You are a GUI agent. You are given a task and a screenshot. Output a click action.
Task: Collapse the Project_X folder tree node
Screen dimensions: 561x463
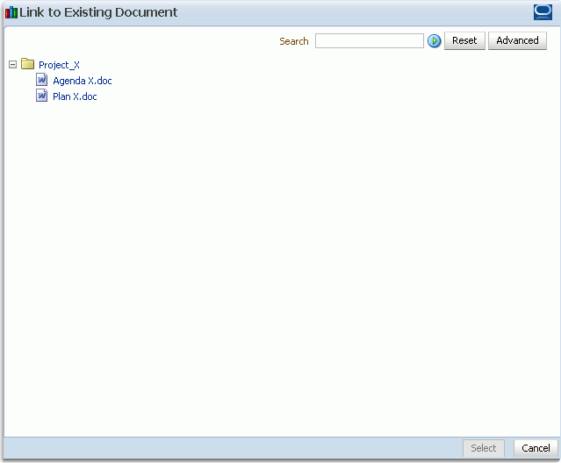pos(12,65)
